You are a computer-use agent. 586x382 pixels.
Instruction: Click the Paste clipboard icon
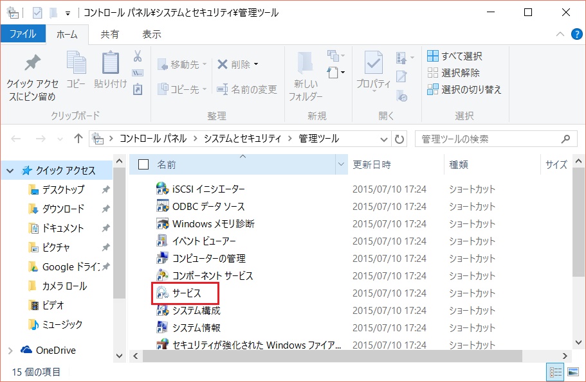coord(111,62)
